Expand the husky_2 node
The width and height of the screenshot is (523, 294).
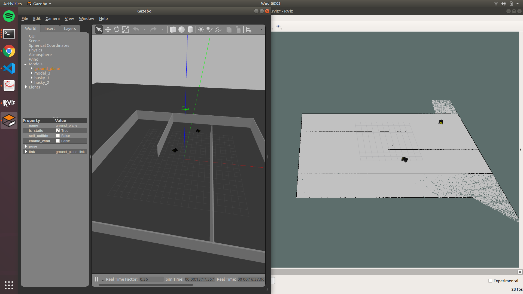[32, 82]
